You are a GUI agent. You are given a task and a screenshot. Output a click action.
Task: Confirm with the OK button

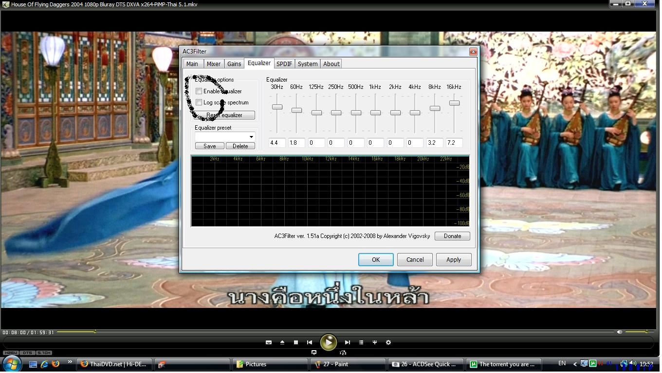[x=376, y=259]
